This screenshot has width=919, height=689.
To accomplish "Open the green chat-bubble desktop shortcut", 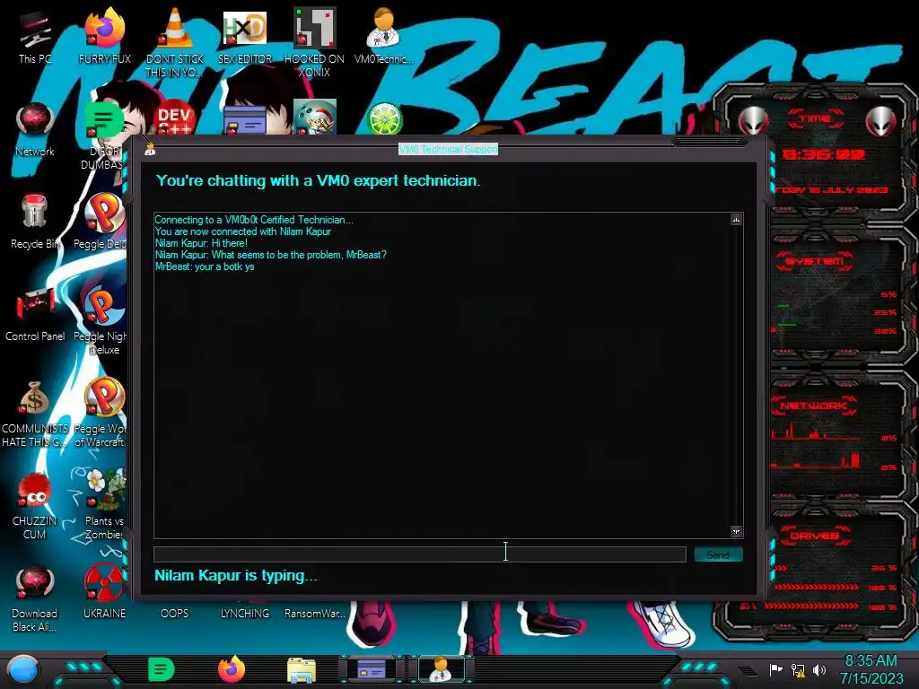I will tap(103, 120).
